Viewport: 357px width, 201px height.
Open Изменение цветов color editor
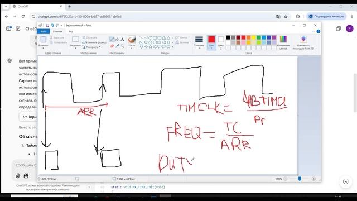click(283, 42)
